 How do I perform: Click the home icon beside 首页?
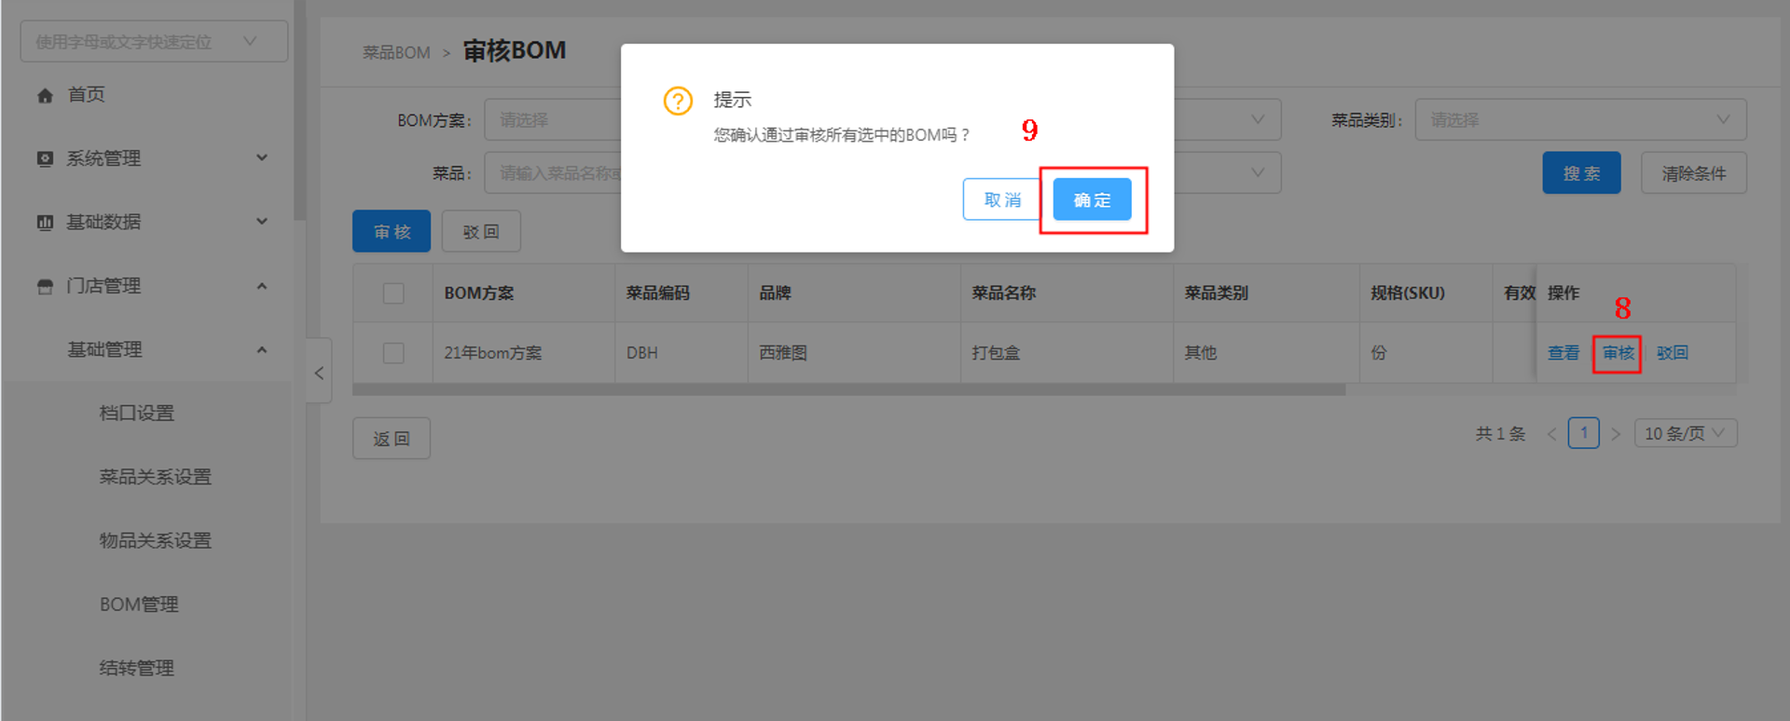45,95
